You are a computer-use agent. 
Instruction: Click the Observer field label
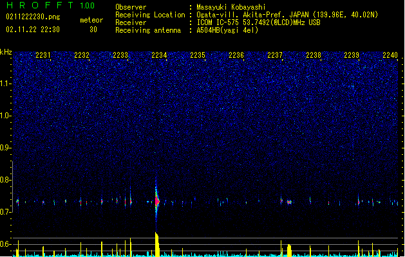(131, 7)
